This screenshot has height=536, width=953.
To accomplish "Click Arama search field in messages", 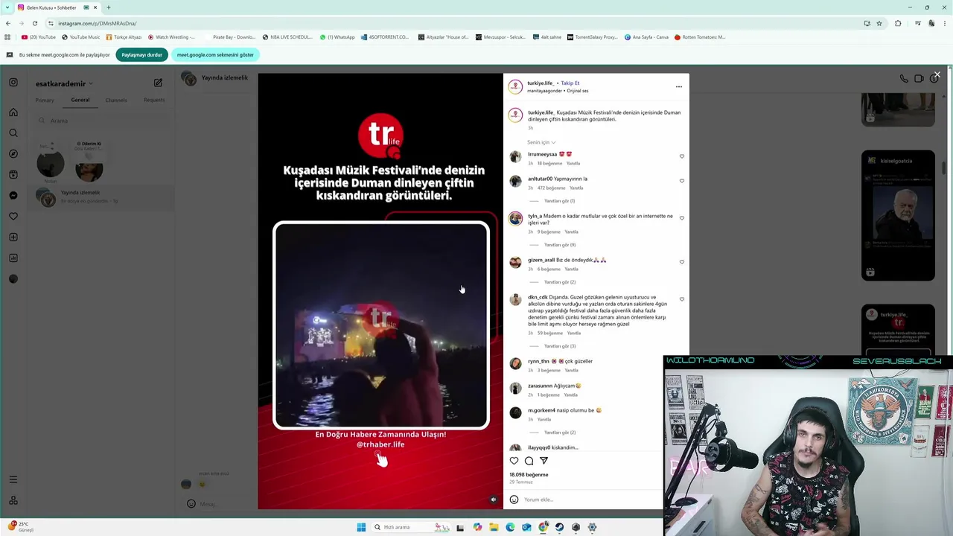I will point(101,121).
